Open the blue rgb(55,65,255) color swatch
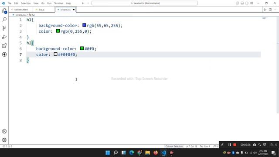The width and height of the screenshot is (279, 157). tap(84, 25)
